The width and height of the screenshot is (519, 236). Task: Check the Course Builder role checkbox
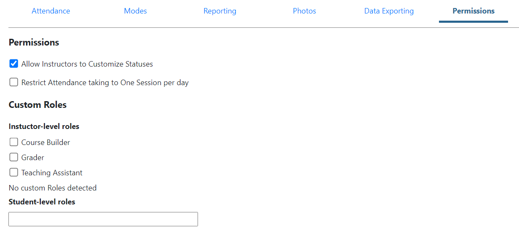[14, 142]
